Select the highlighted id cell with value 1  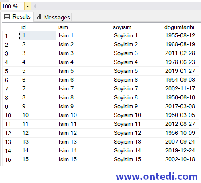click(38, 35)
